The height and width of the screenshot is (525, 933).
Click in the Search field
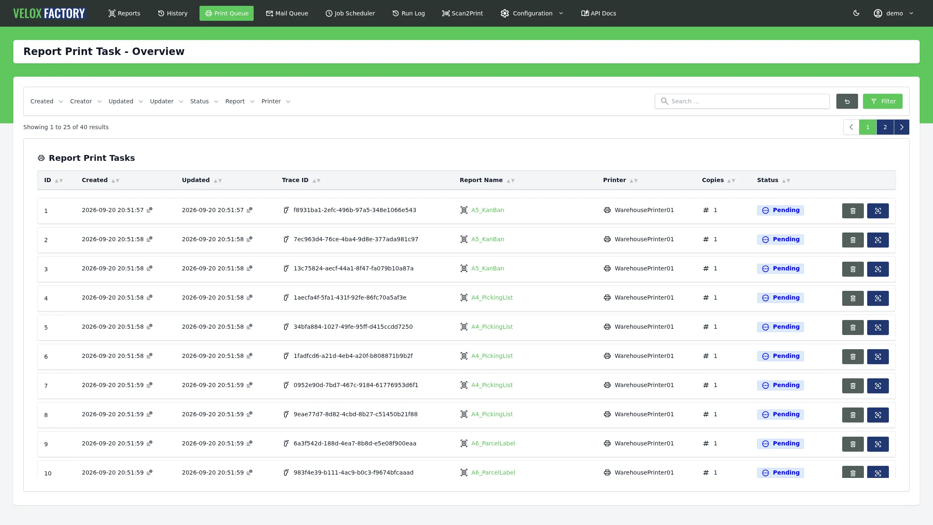tap(742, 101)
